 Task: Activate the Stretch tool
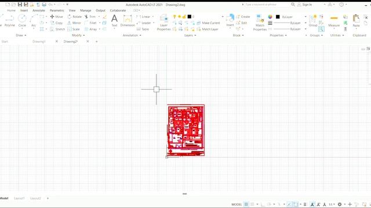point(57,29)
